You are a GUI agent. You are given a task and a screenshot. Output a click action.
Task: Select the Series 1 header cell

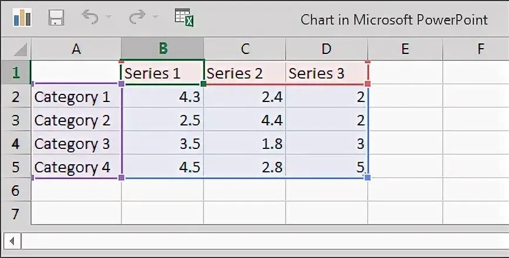[162, 73]
